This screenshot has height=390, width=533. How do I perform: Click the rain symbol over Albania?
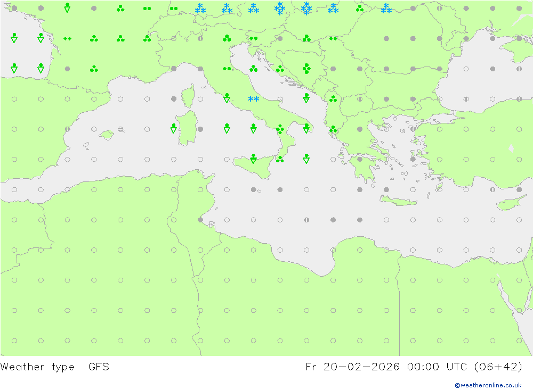click(x=333, y=99)
